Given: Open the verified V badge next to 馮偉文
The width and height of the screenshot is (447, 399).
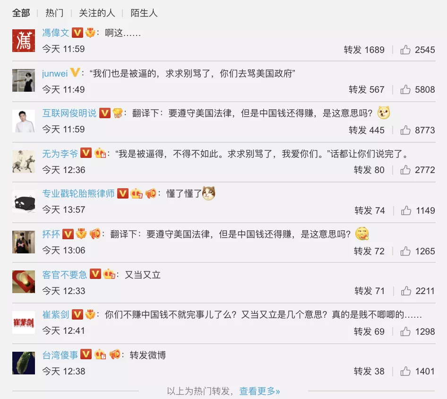Looking at the screenshot, I should pyautogui.click(x=77, y=33).
